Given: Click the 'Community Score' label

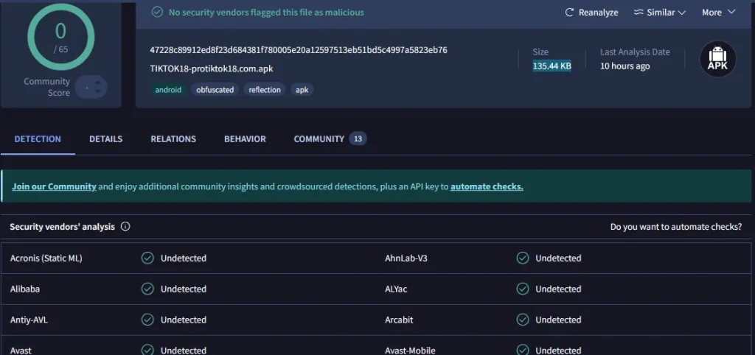Looking at the screenshot, I should (46, 87).
